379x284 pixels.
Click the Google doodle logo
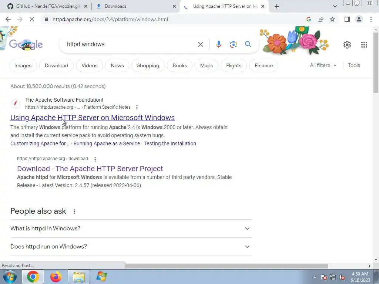[26, 44]
